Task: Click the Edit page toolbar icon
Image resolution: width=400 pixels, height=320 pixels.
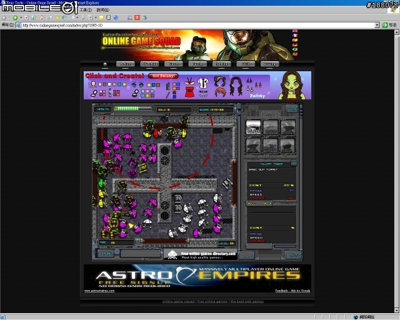Action: pyautogui.click(x=90, y=17)
